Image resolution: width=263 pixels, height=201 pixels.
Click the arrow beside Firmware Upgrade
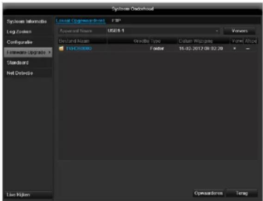50,52
